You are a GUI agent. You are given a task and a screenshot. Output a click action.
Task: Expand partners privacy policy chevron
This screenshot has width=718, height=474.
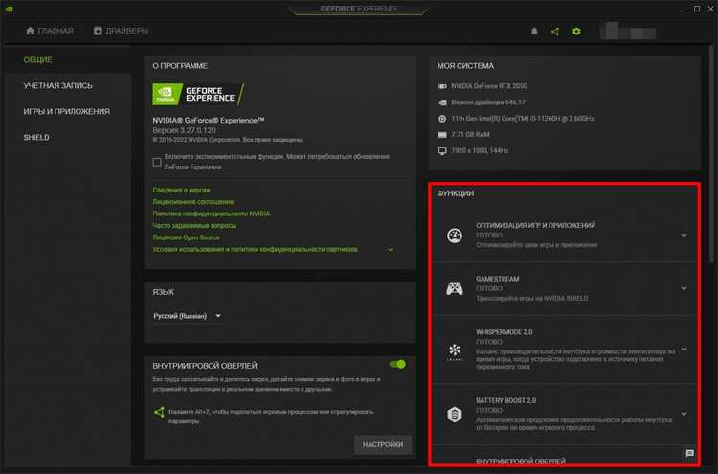390,250
